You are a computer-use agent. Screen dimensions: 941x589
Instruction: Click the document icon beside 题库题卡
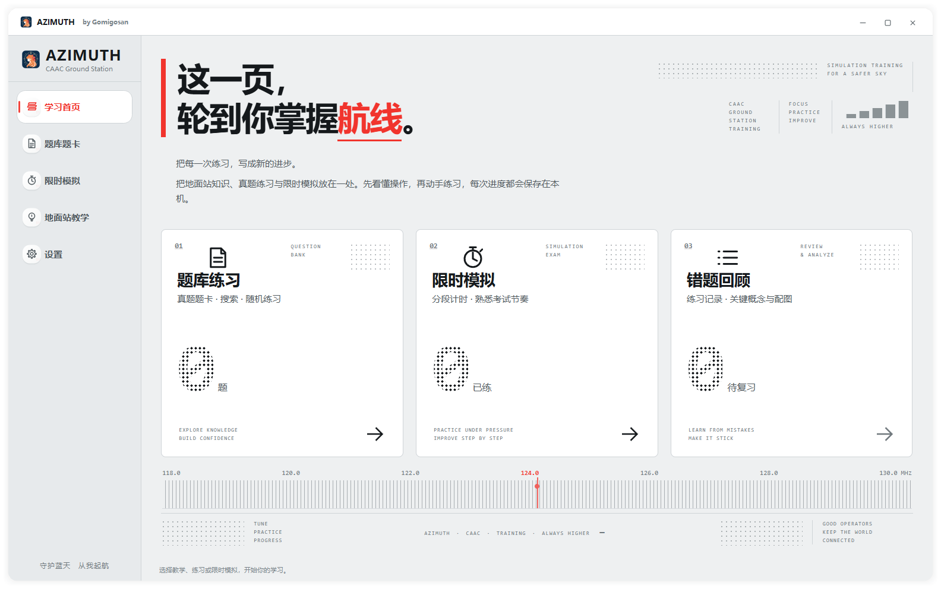32,144
